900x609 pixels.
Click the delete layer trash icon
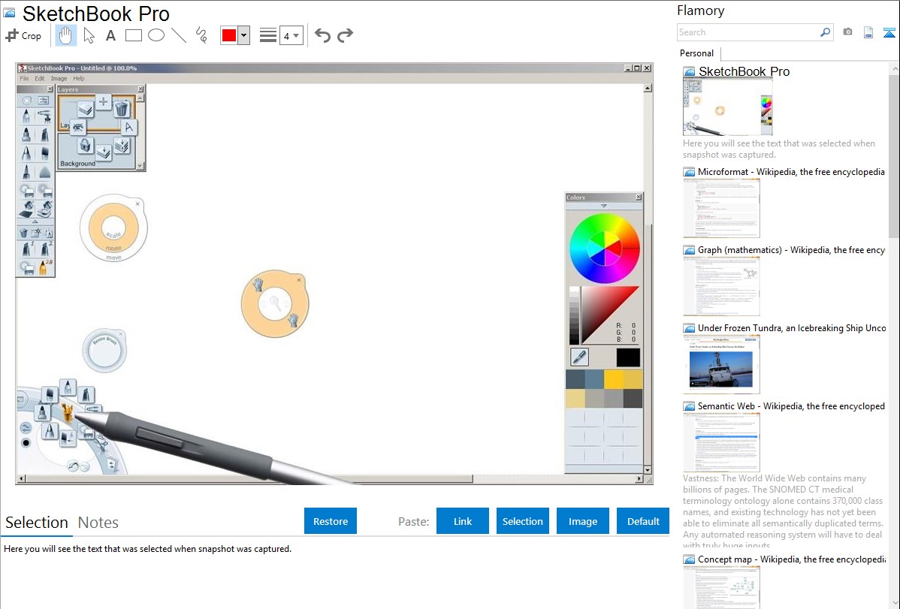tap(122, 108)
